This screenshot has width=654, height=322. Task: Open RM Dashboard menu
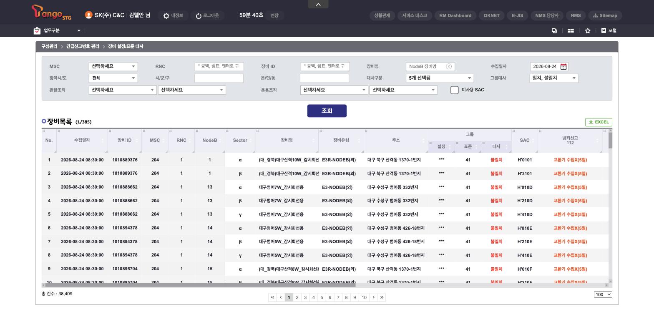(x=455, y=15)
